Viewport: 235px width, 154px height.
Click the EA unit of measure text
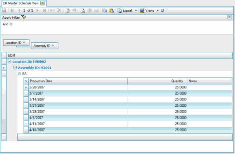[24, 74]
